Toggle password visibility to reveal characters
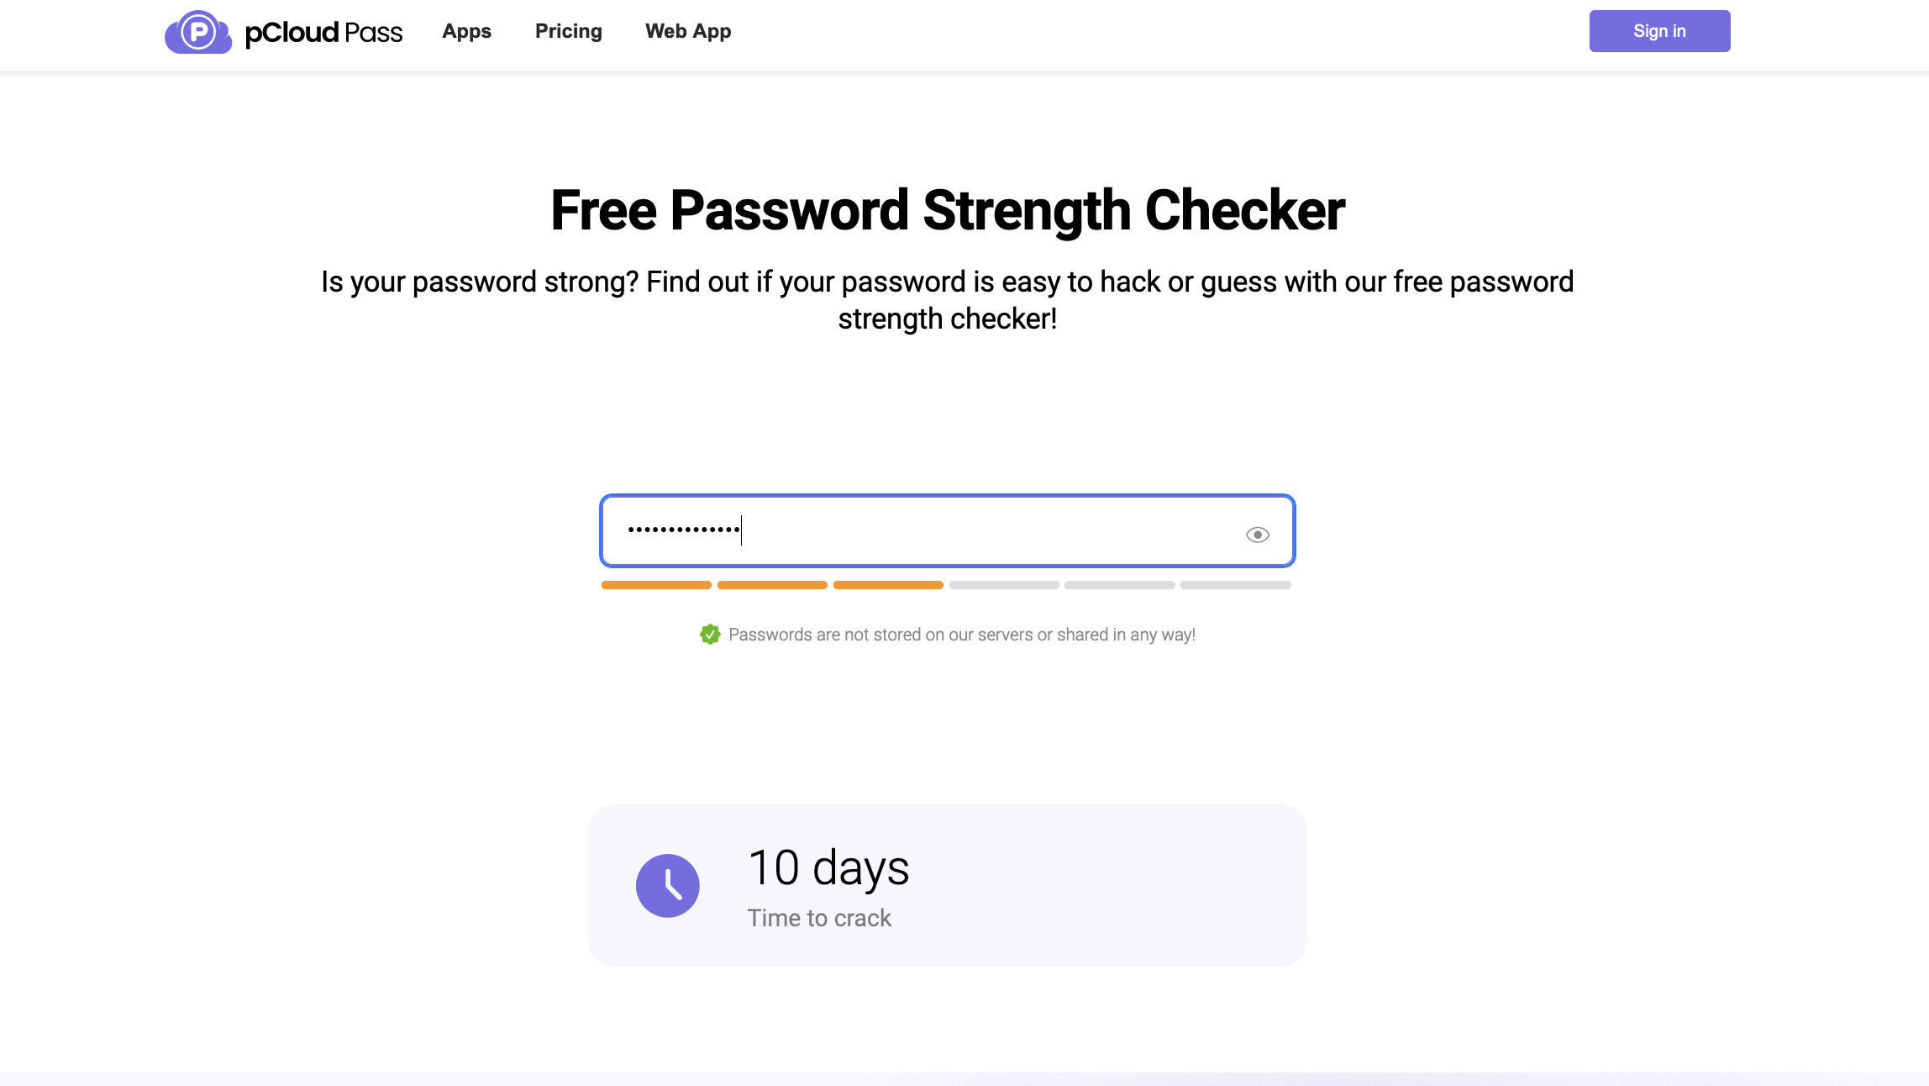The width and height of the screenshot is (1929, 1086). pyautogui.click(x=1257, y=534)
